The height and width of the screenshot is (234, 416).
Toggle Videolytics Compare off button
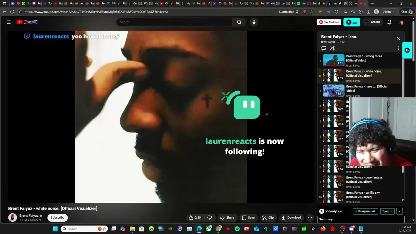365,211
